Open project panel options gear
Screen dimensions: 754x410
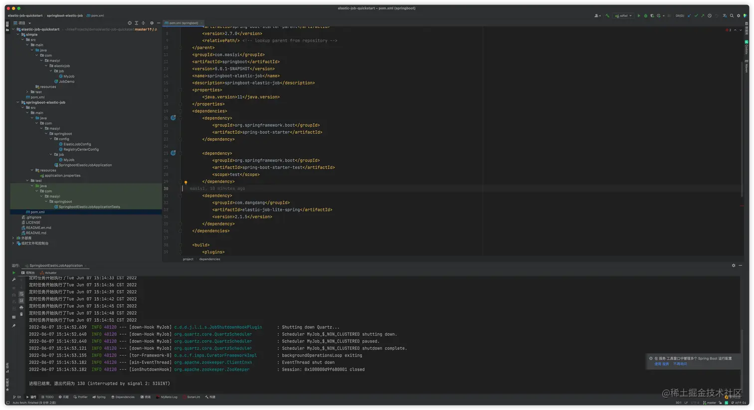152,23
